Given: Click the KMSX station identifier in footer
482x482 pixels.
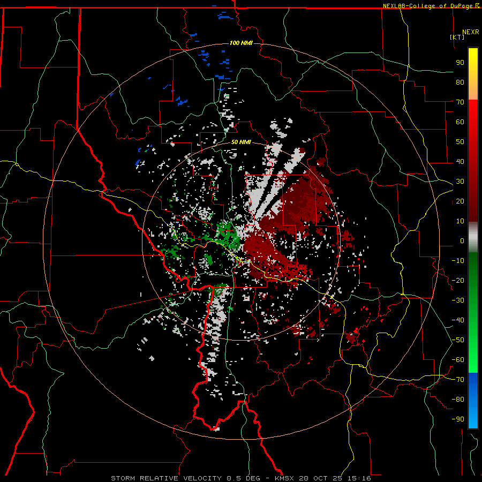Looking at the screenshot, I should coord(285,478).
